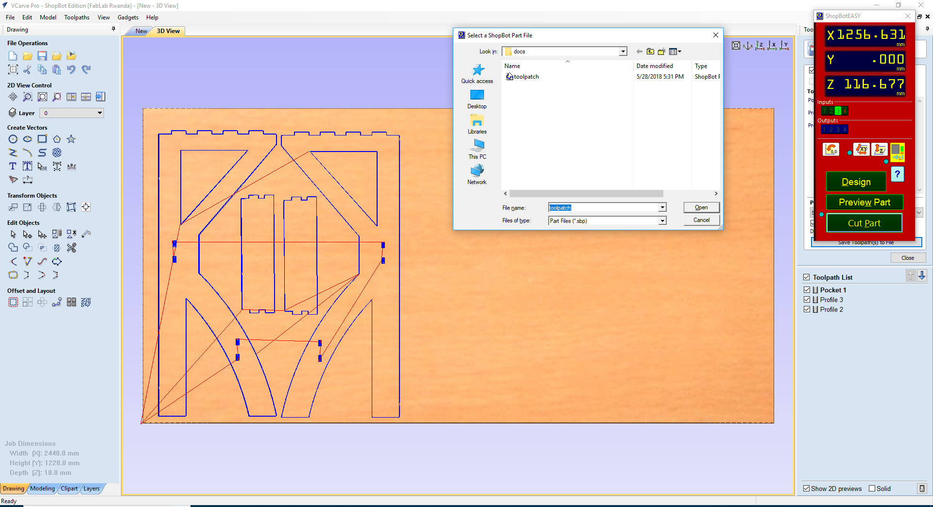Uncheck the Pocket 1 toolpath
This screenshot has height=507, width=933.
806,289
